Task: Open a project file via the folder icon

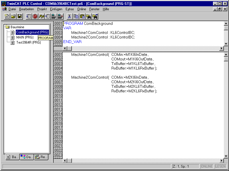Action: pos(13,17)
